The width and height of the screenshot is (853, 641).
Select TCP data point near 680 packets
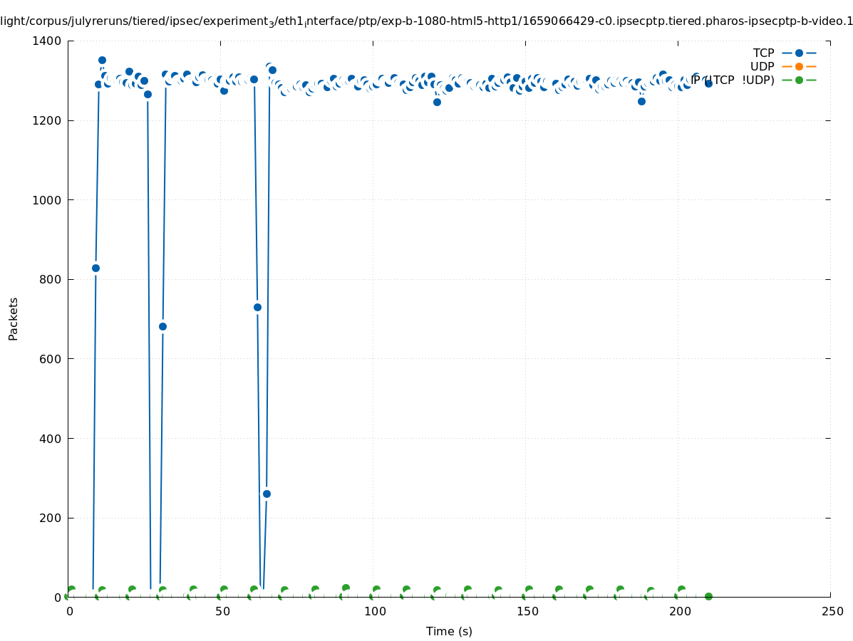(162, 326)
